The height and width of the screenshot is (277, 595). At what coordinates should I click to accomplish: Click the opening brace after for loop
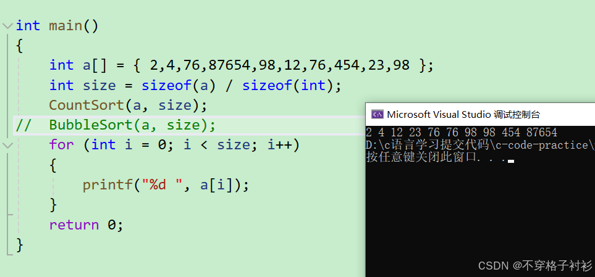pos(53,165)
